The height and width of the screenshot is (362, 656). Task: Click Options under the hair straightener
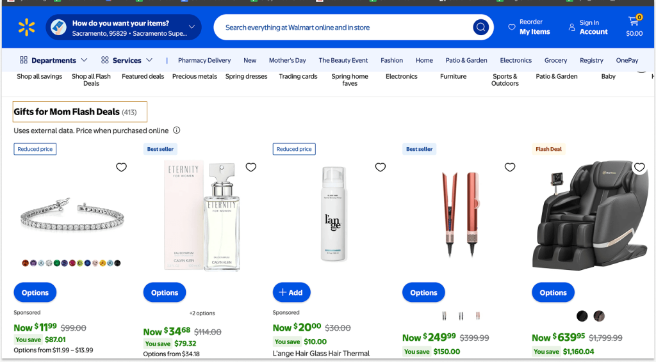[x=423, y=293]
